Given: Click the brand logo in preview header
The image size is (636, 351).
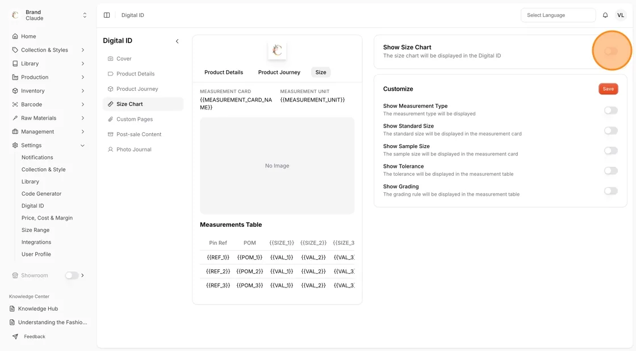Looking at the screenshot, I should (277, 50).
